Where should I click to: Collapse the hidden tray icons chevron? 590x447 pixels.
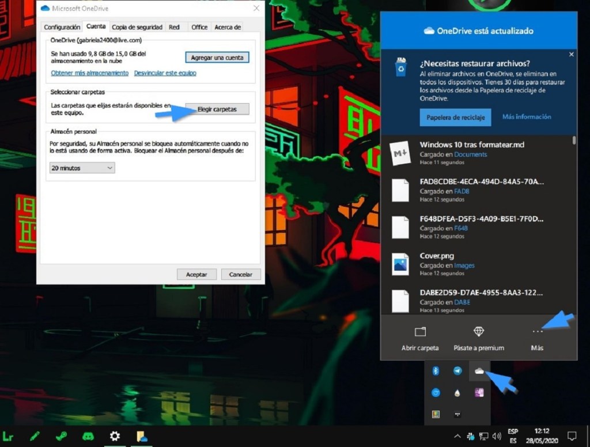pos(457,436)
